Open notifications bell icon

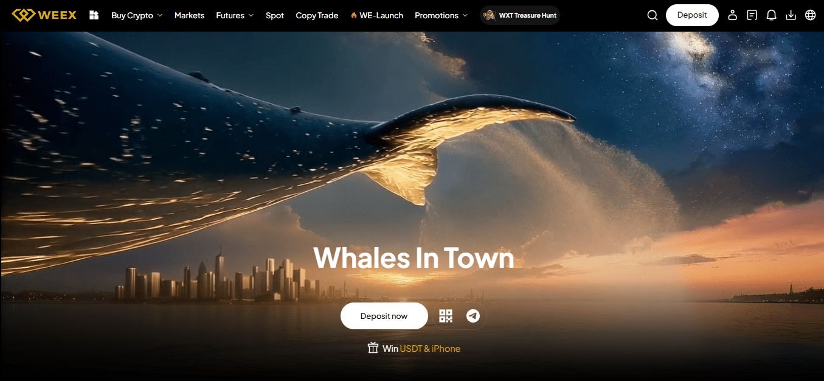coord(772,15)
